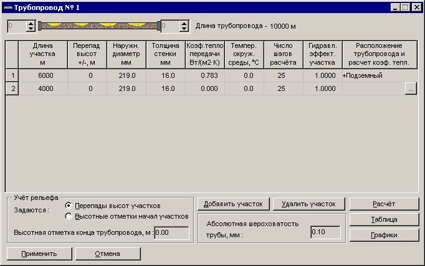Open 'Таблица' results button

tap(384, 219)
